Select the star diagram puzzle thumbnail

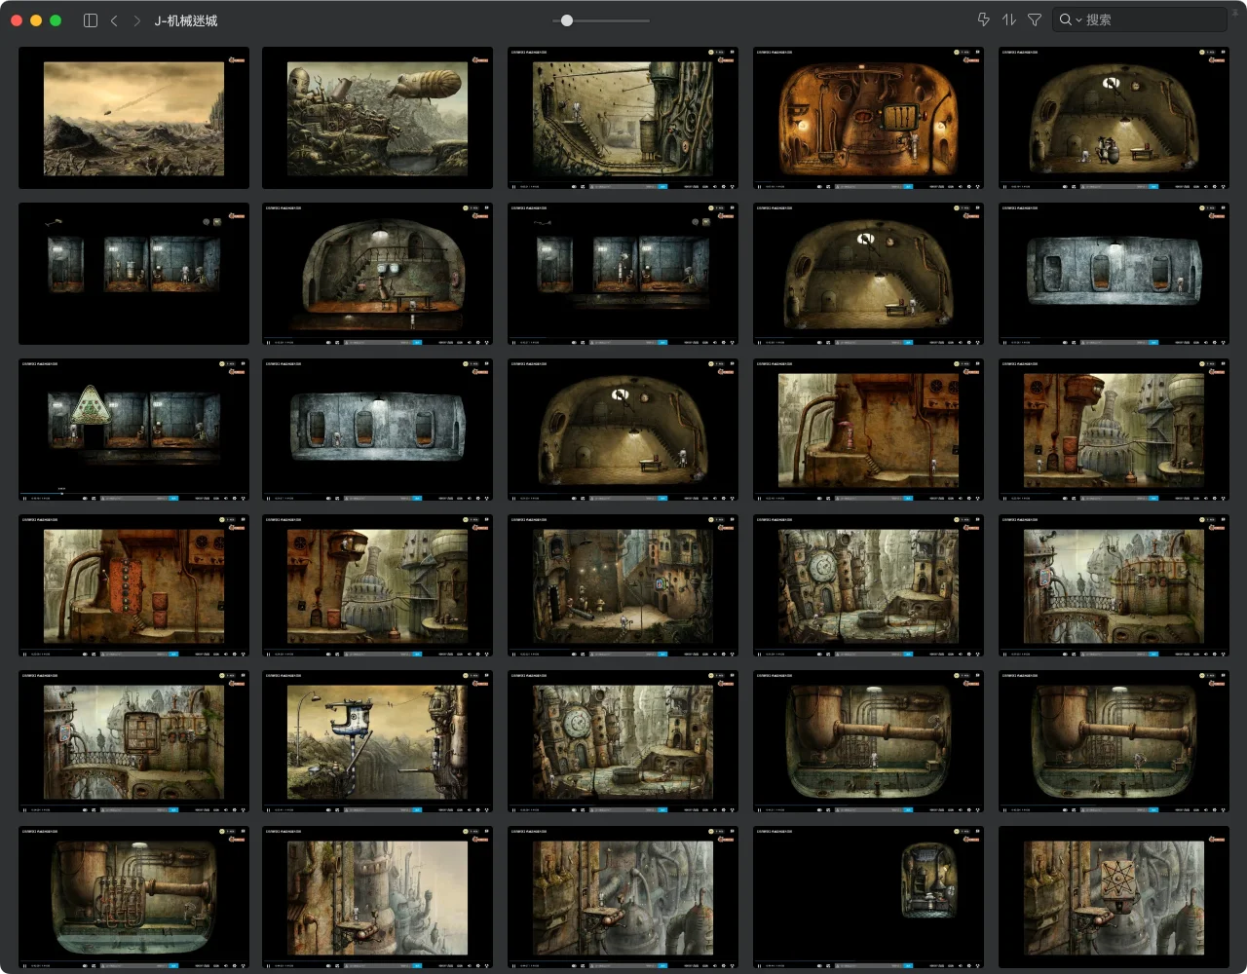click(x=1114, y=897)
